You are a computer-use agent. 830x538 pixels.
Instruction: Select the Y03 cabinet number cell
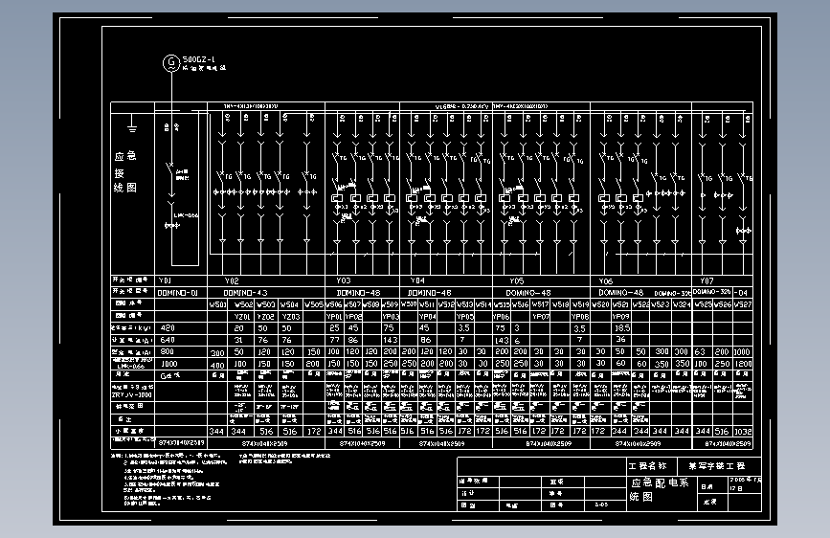click(x=344, y=280)
